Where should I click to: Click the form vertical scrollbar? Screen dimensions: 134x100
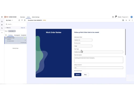125,42
